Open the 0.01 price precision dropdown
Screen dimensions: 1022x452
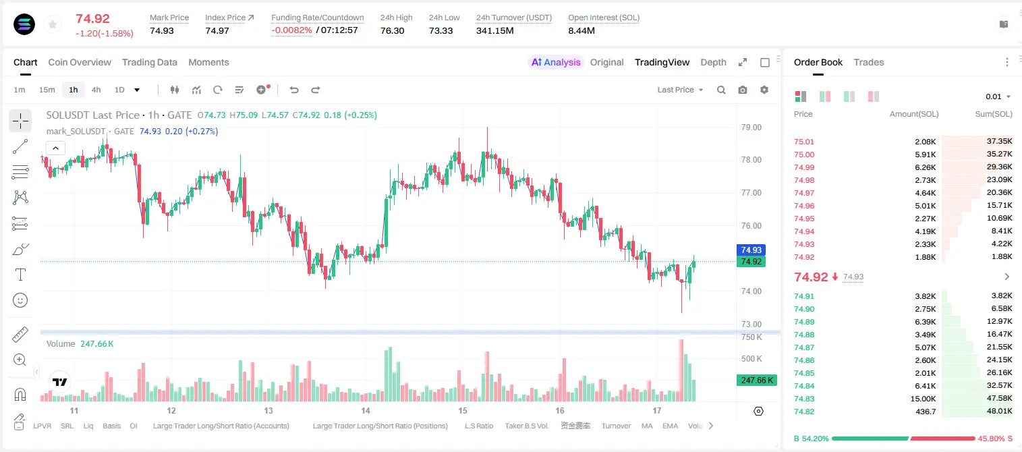pyautogui.click(x=998, y=96)
